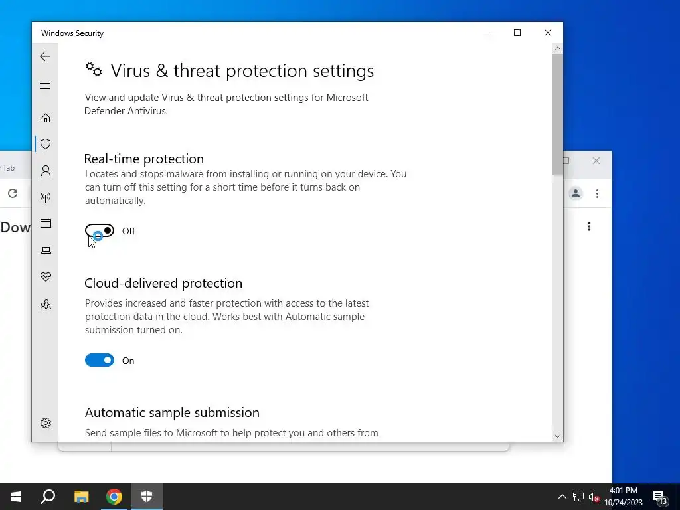Viewport: 680px width, 510px height.
Task: Minimize the Windows Security window
Action: point(487,33)
